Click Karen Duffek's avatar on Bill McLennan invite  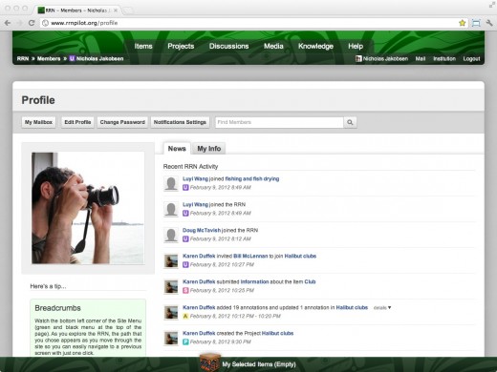[171, 260]
